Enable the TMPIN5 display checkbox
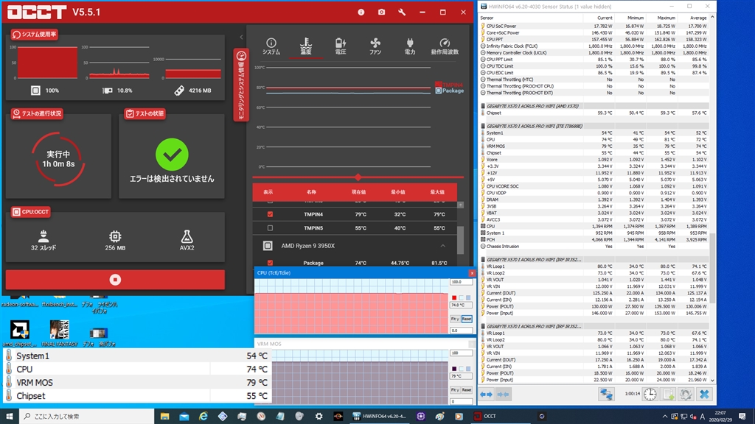The height and width of the screenshot is (424, 755). pyautogui.click(x=270, y=228)
